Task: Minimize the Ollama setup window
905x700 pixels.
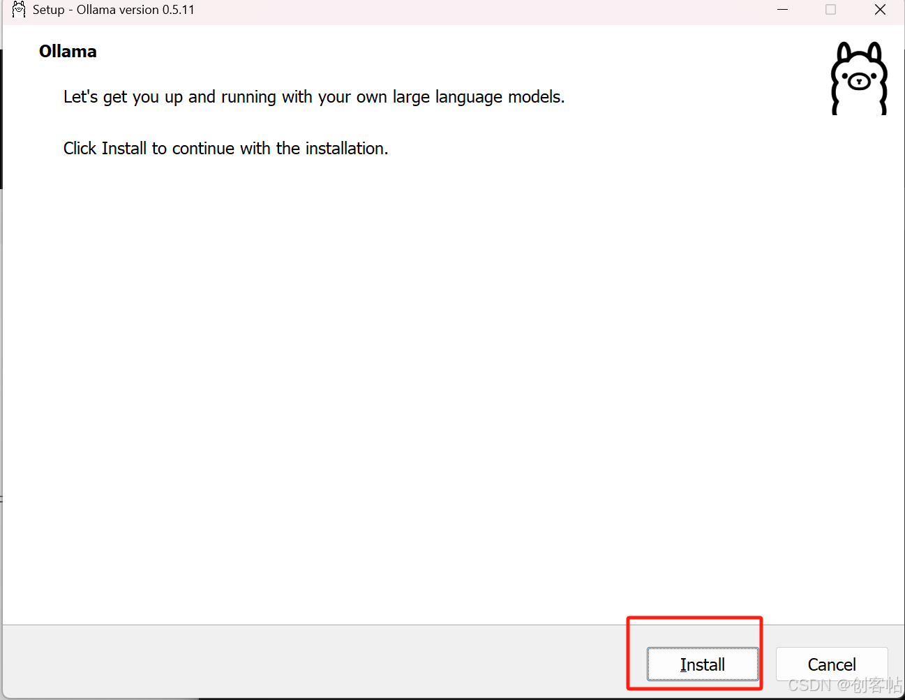Action: (x=782, y=10)
